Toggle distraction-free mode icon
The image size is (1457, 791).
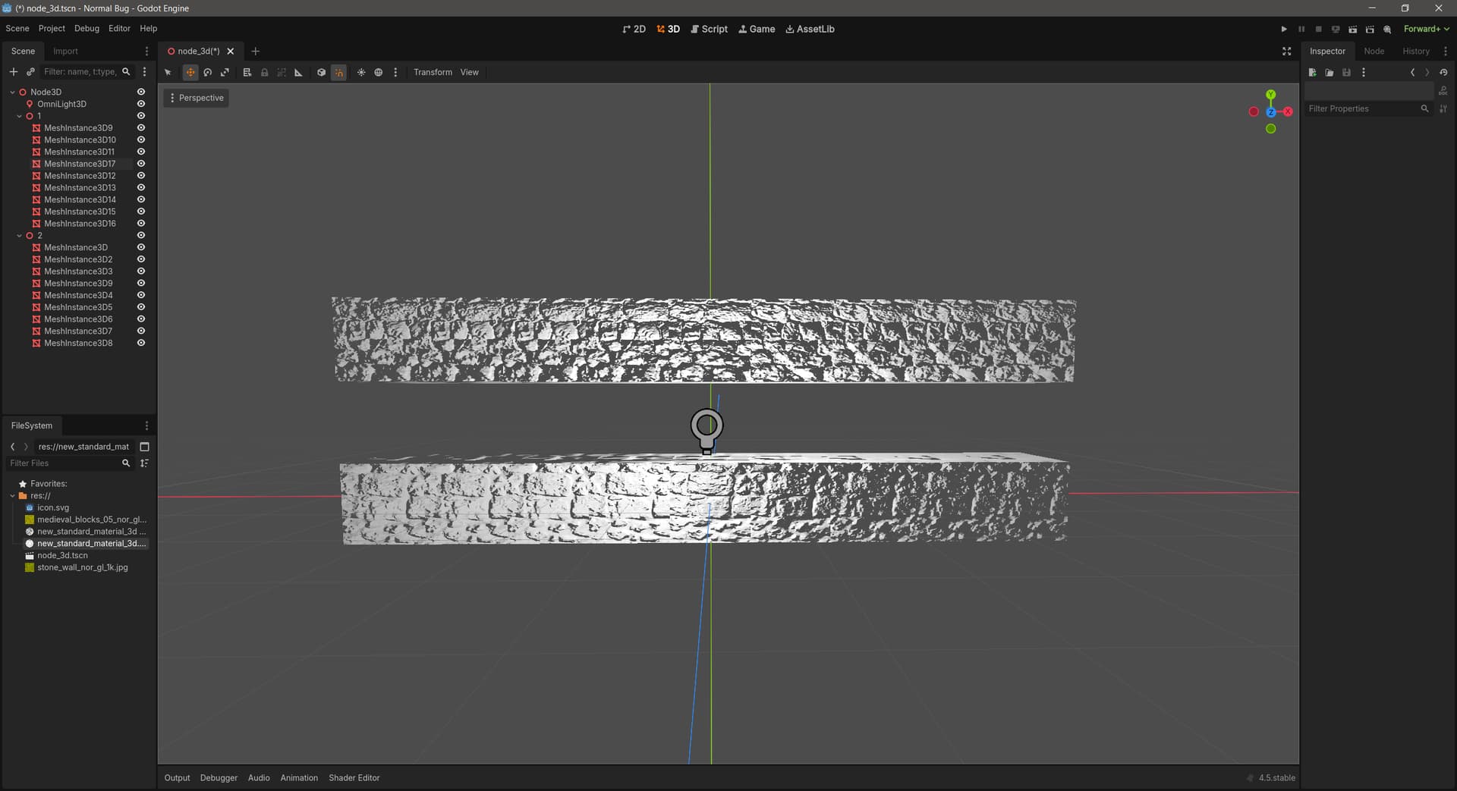[1286, 52]
